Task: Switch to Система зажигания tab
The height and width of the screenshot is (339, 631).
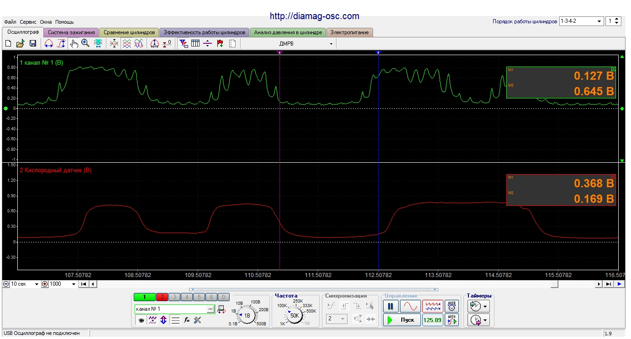Action: click(71, 32)
